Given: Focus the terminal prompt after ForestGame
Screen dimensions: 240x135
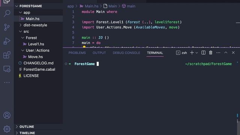Looking at the screenshot, I should (97, 64).
